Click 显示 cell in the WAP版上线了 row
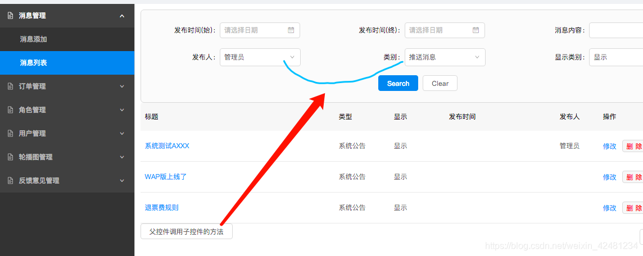The image size is (643, 256). pos(400,177)
